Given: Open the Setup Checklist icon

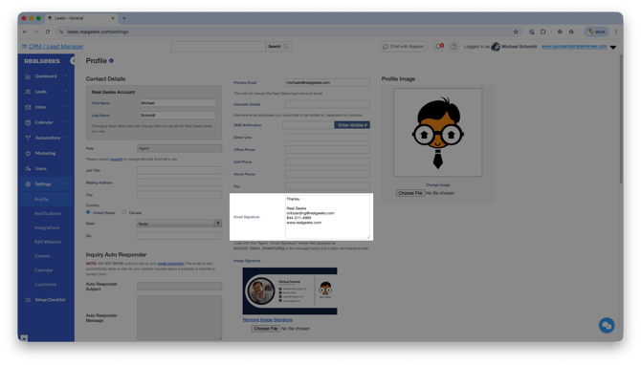Looking at the screenshot, I should (28, 300).
